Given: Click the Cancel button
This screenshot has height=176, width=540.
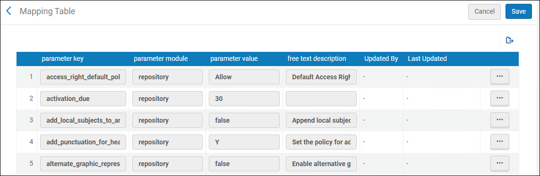Looking at the screenshot, I should (485, 11).
